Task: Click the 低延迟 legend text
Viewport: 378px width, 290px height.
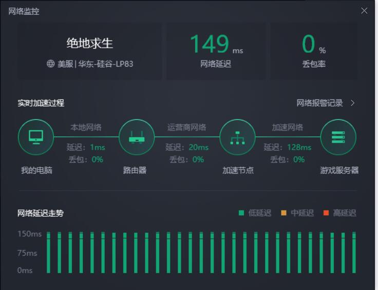Action: 260,213
